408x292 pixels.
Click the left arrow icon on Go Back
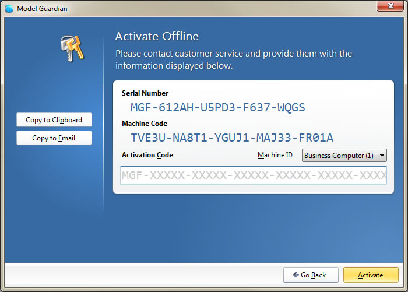coord(296,275)
